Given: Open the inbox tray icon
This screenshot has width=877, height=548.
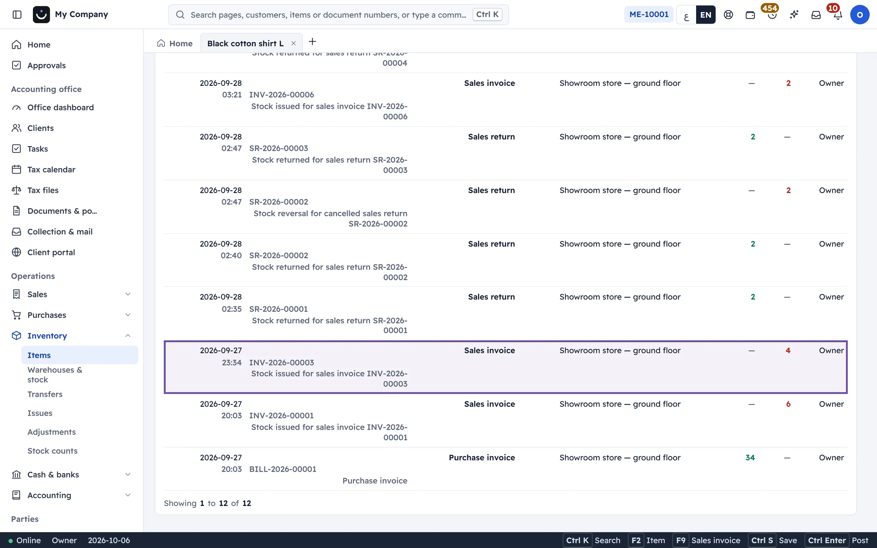Looking at the screenshot, I should click(x=816, y=15).
